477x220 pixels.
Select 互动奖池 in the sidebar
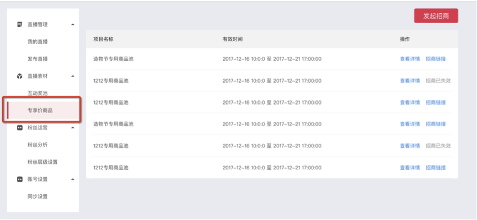pyautogui.click(x=37, y=93)
